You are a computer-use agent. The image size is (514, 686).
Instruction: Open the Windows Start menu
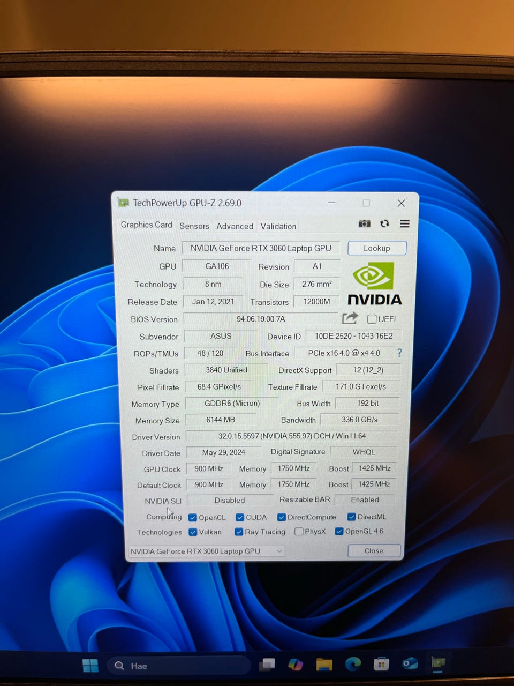(90, 666)
